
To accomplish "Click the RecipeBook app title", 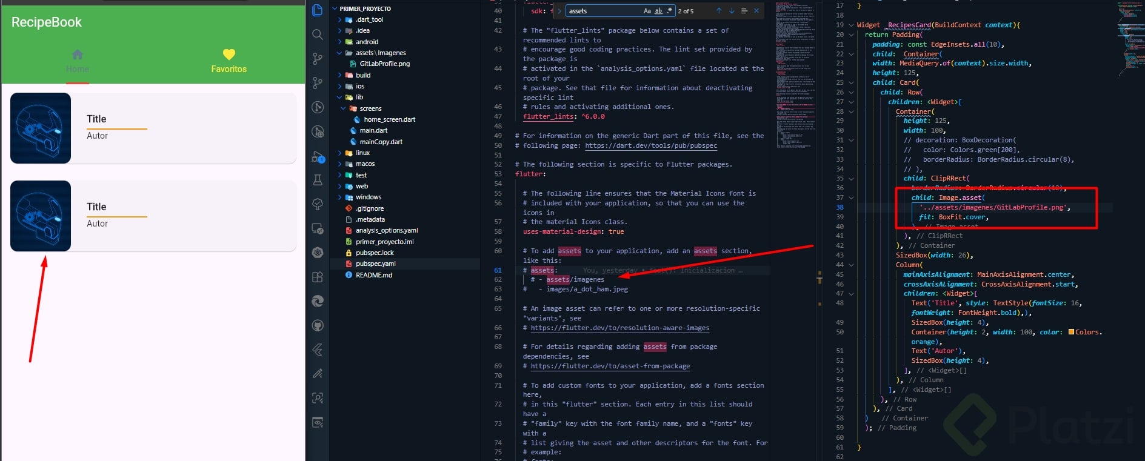I will click(x=47, y=22).
